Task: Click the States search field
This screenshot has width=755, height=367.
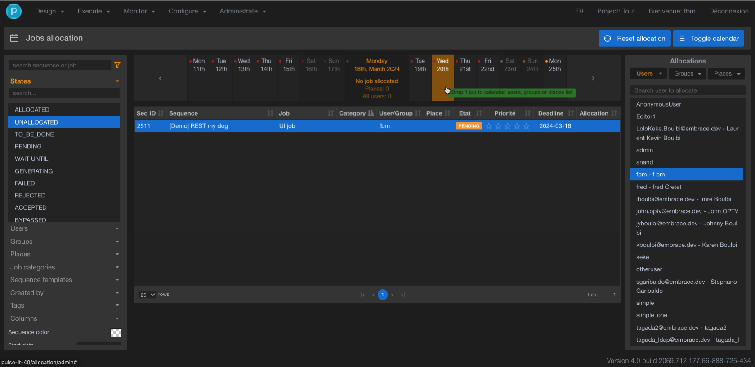Action: [x=64, y=93]
